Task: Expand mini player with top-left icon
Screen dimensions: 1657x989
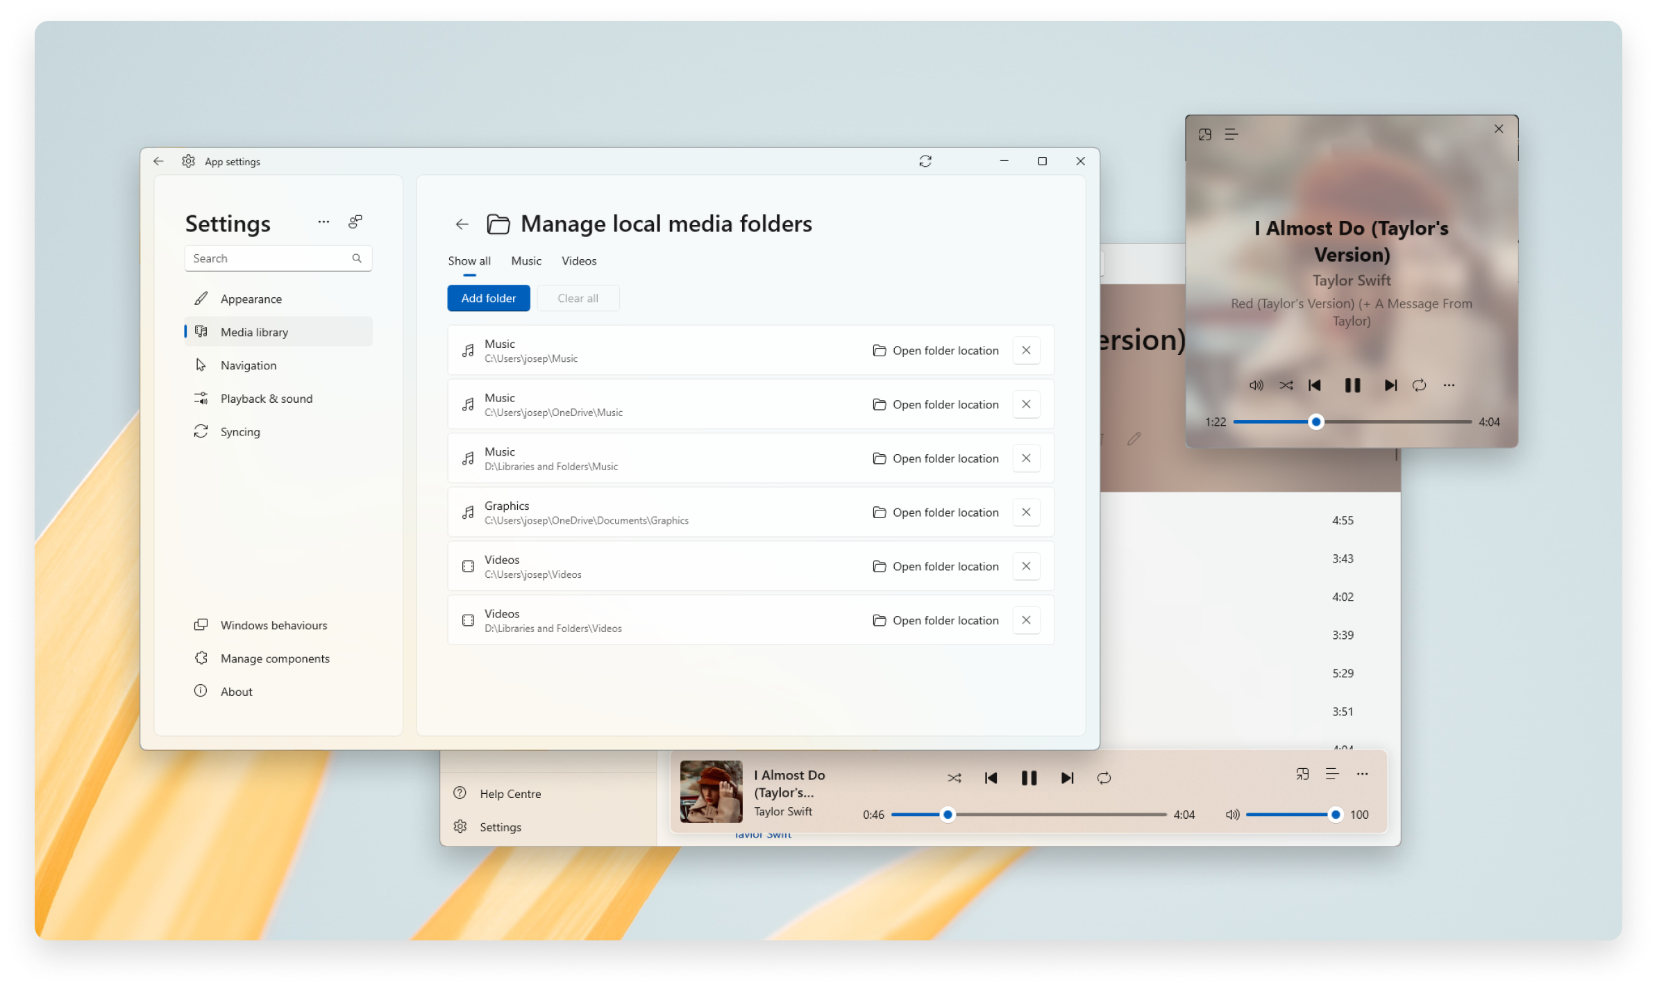Action: click(x=1205, y=135)
